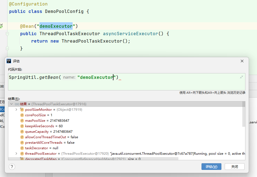Click the Evaluate (评估) button
Screen dimensions: 257x177
click(211, 167)
